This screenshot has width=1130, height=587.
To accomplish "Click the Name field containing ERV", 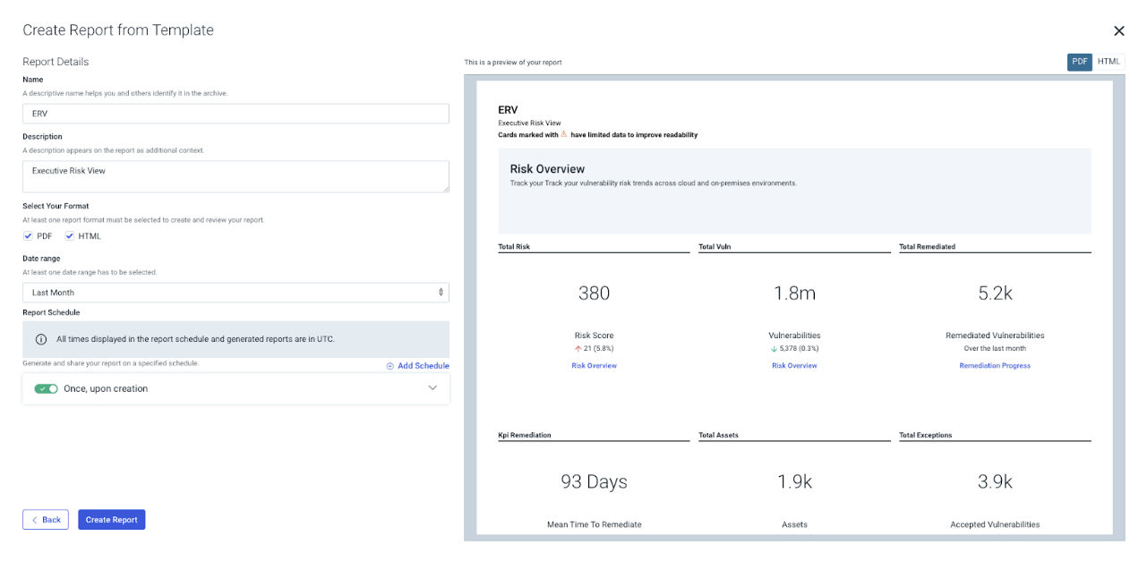I will click(x=235, y=114).
